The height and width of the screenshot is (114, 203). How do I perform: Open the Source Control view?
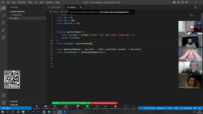tap(3, 23)
